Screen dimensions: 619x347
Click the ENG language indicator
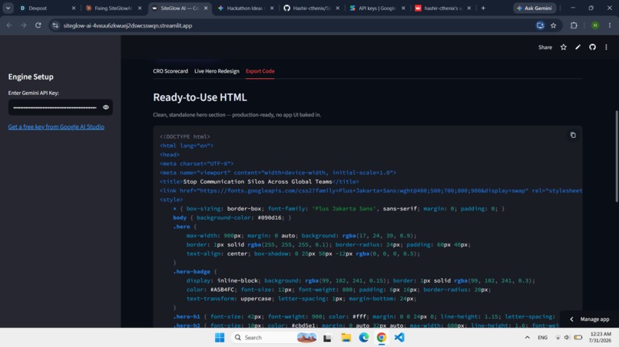542,338
